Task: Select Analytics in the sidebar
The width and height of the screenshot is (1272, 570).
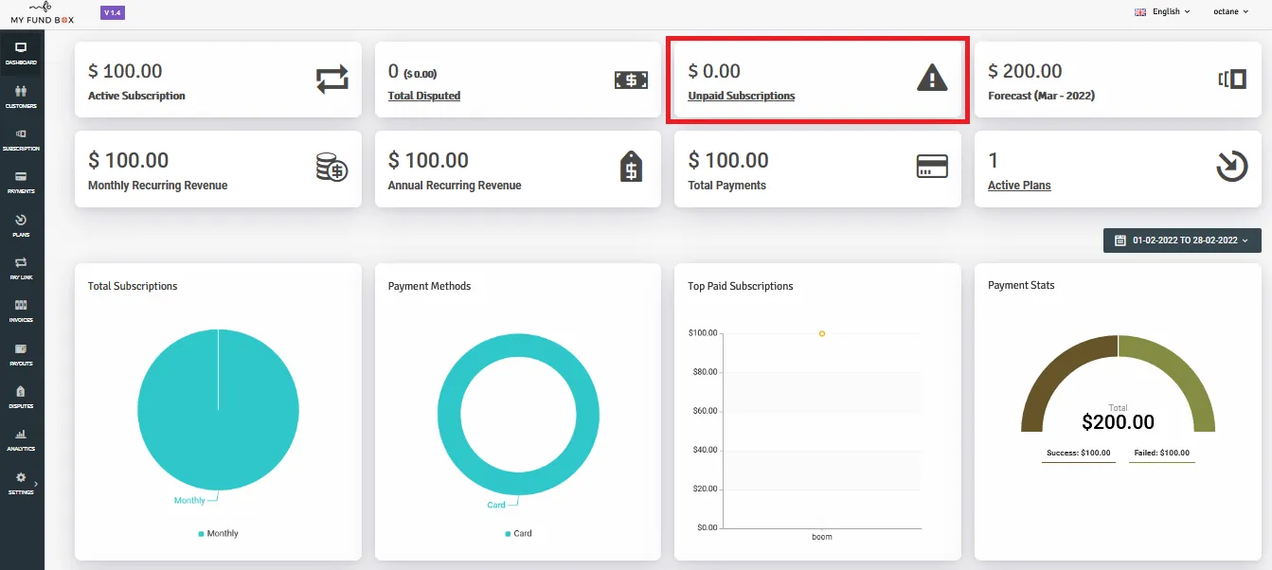Action: pyautogui.click(x=21, y=439)
